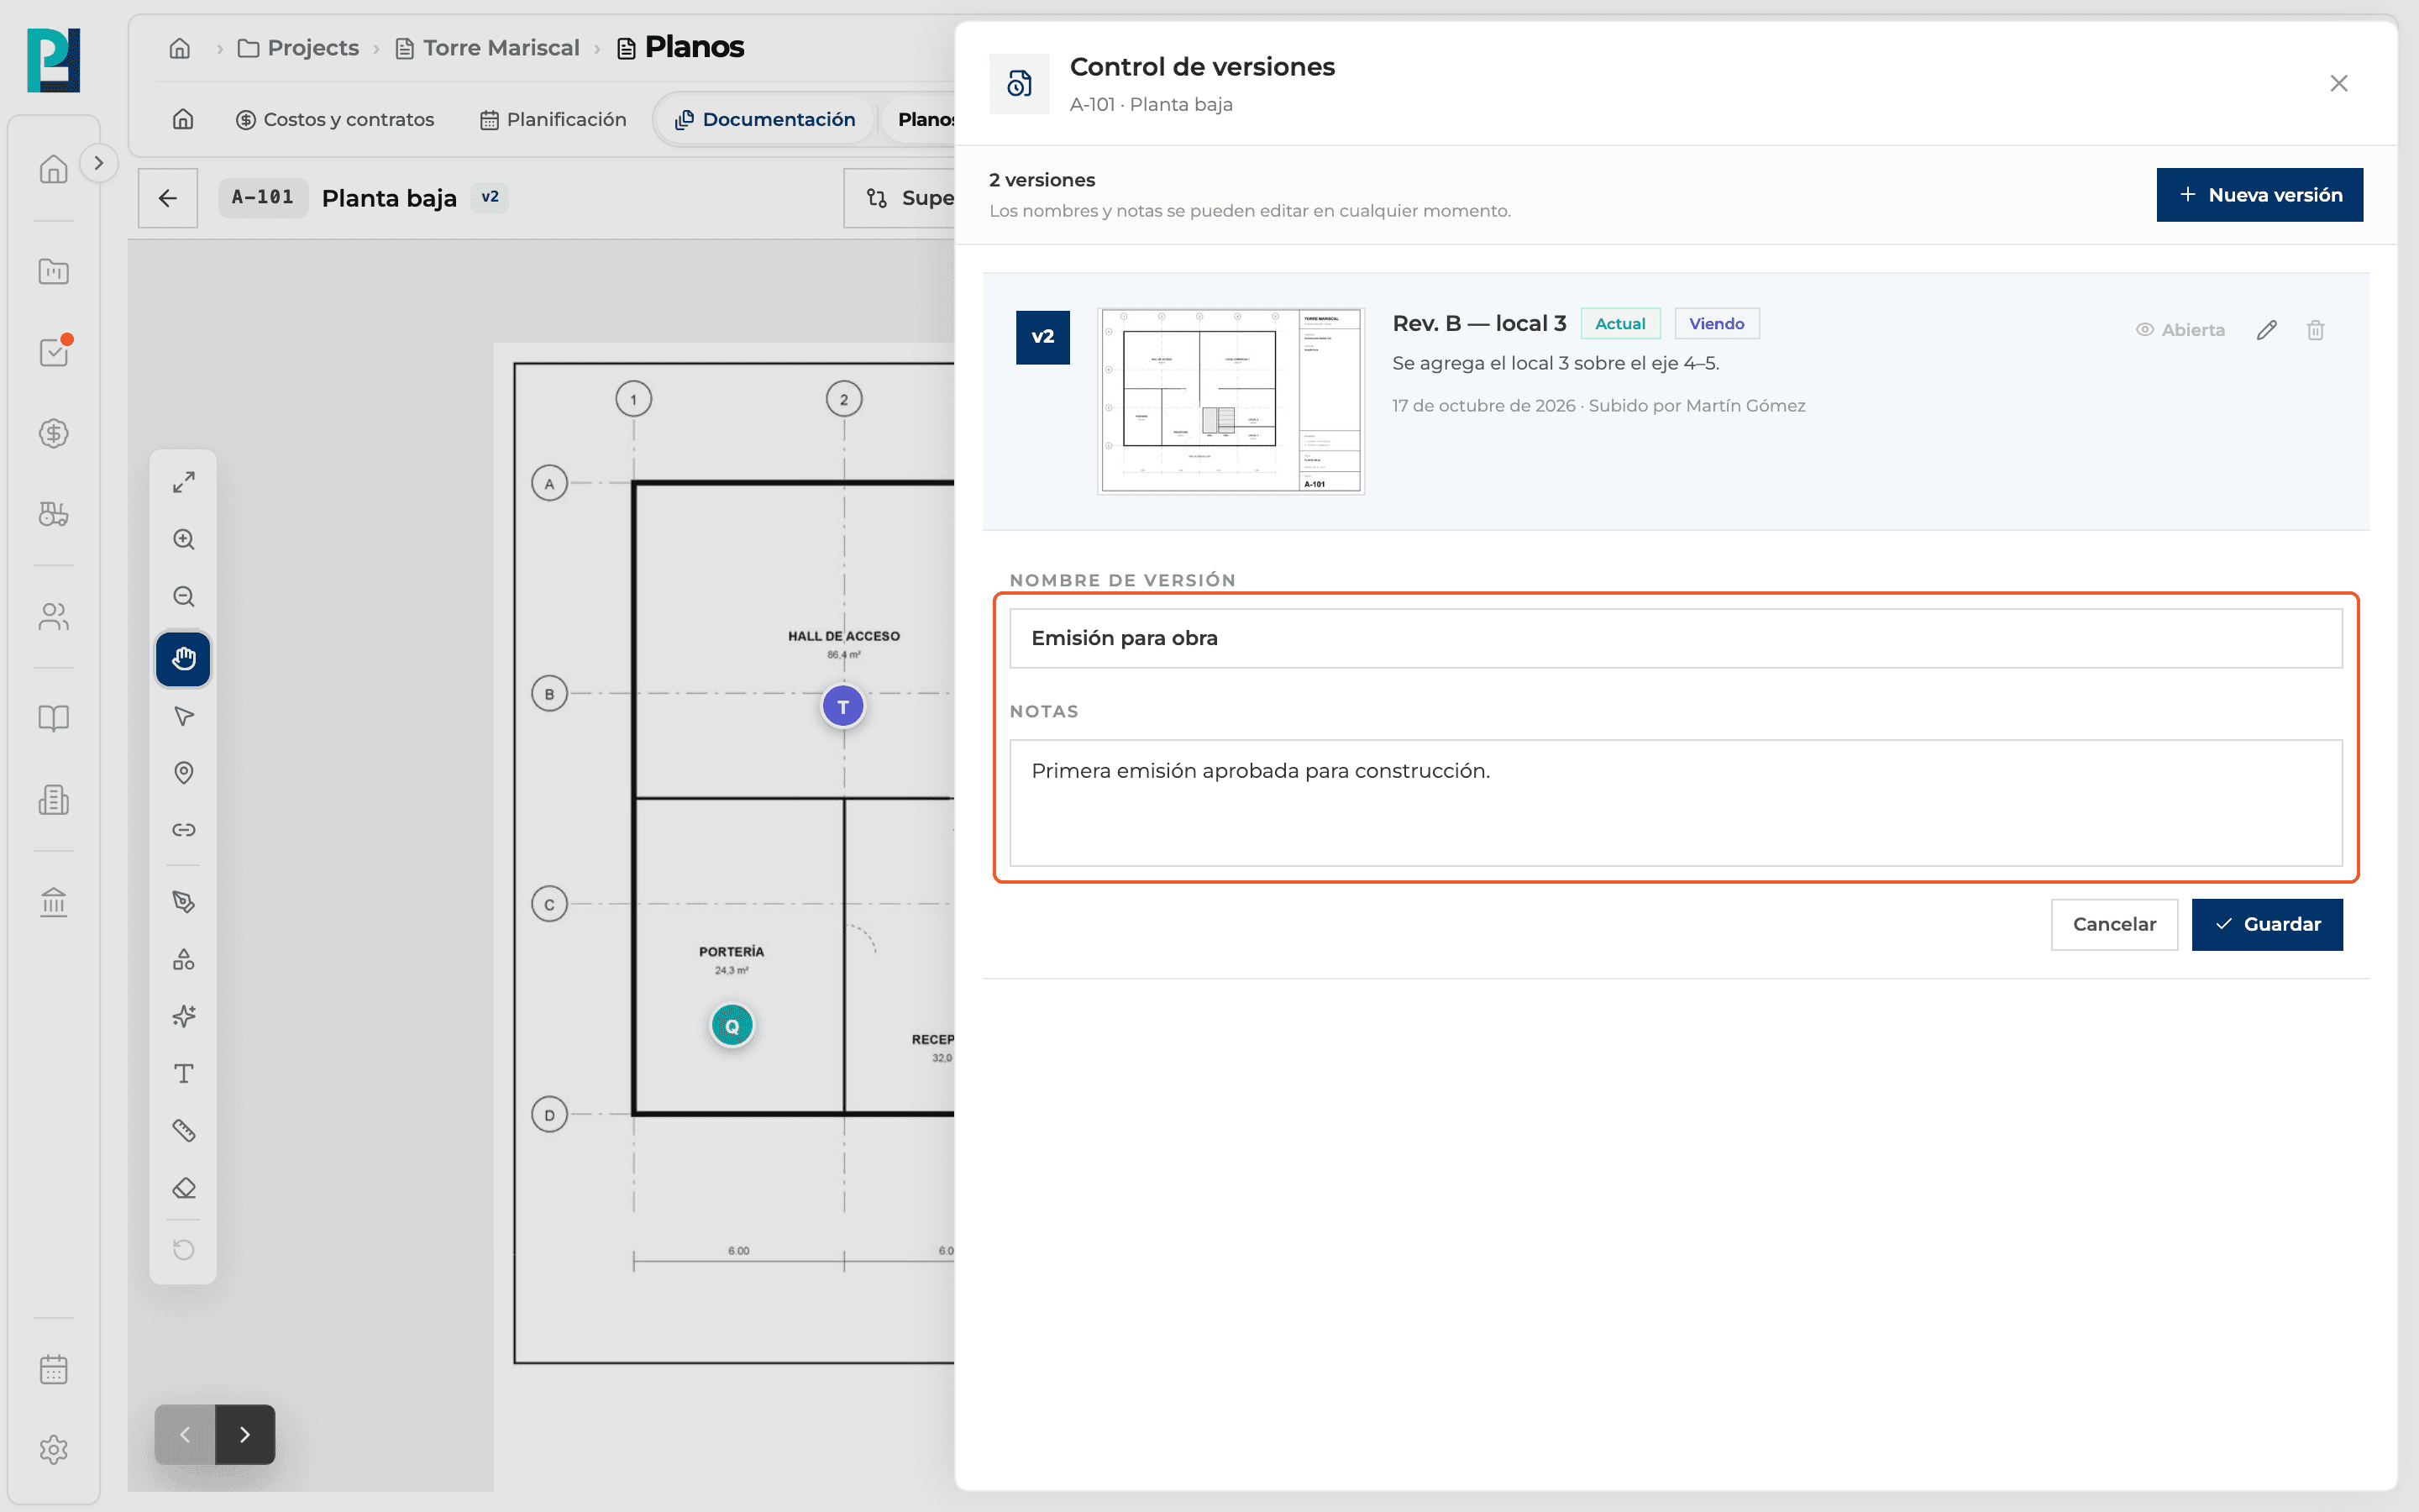Toggle fullscreen expand view
The image size is (2419, 1512).
(183, 482)
